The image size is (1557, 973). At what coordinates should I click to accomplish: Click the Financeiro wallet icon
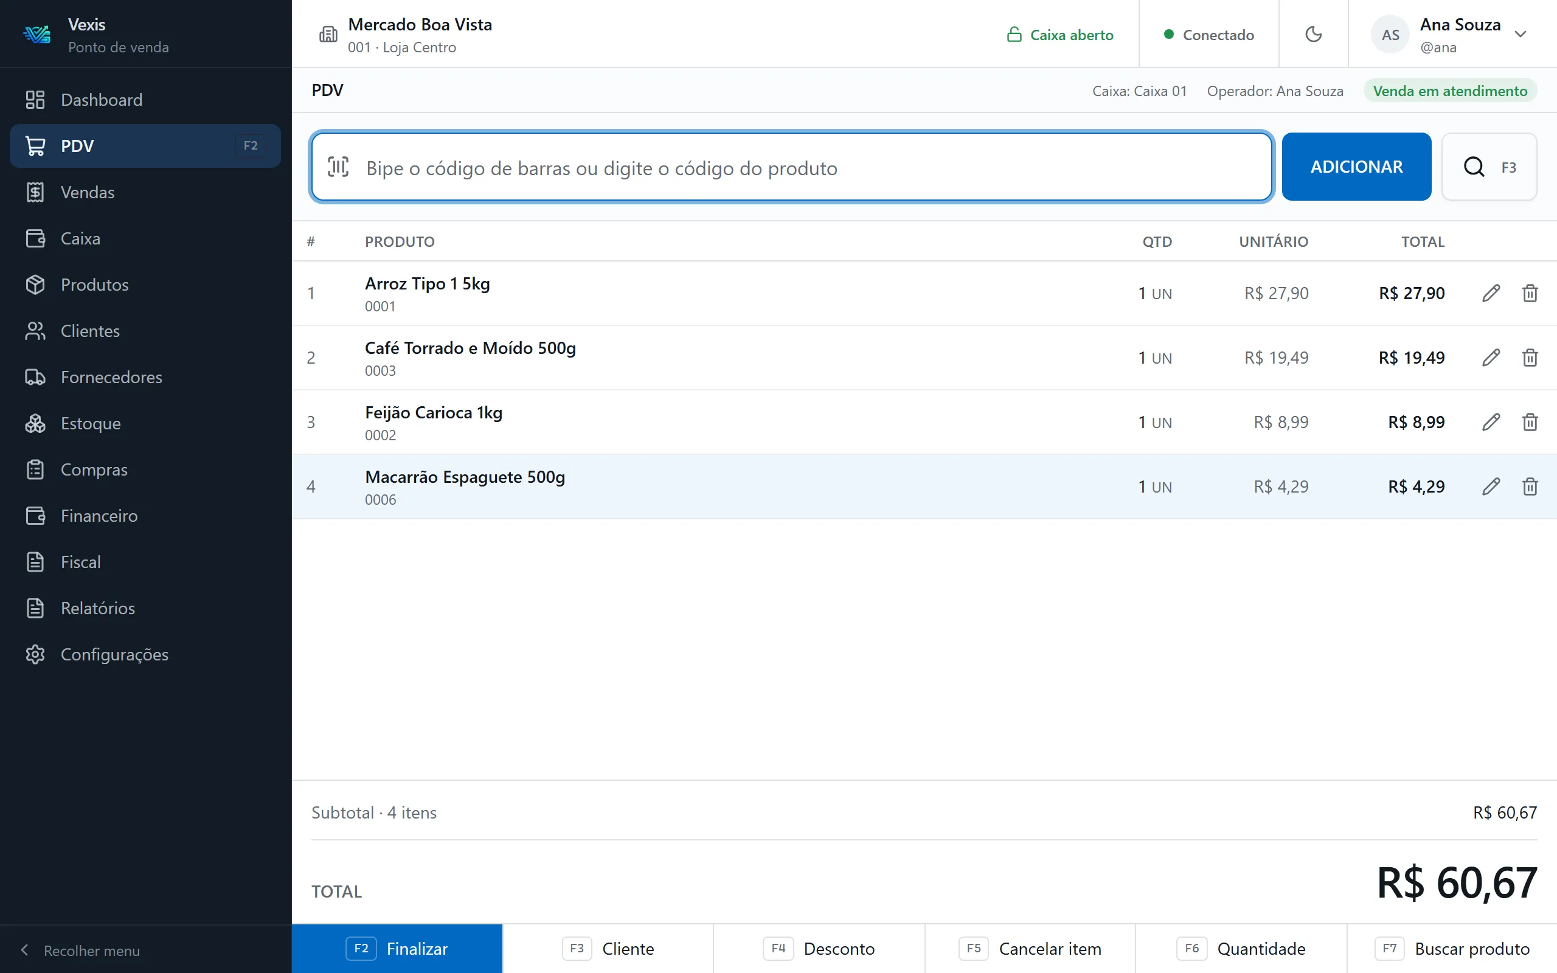coord(35,516)
